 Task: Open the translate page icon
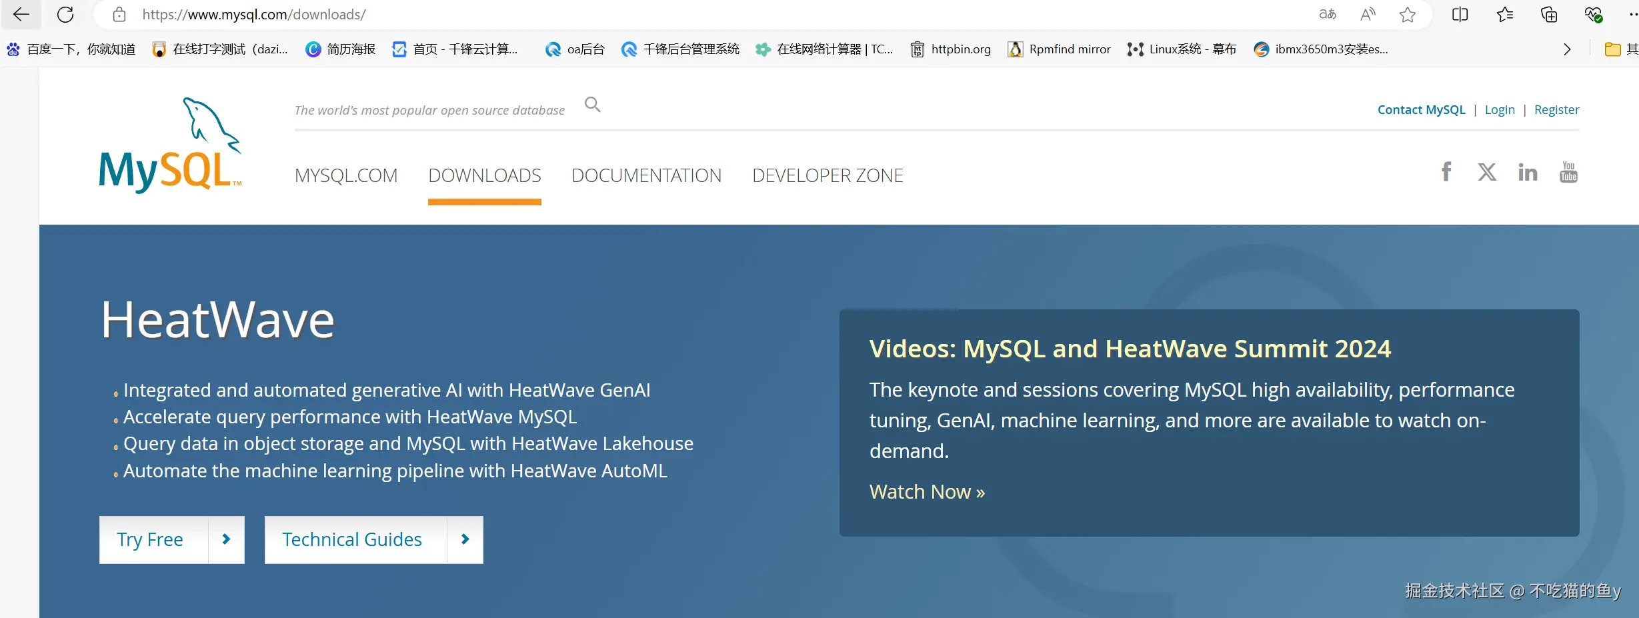(1328, 15)
